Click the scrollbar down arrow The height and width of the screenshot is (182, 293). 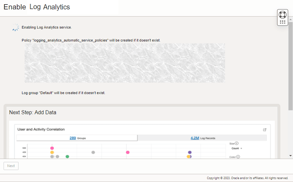tap(290, 156)
